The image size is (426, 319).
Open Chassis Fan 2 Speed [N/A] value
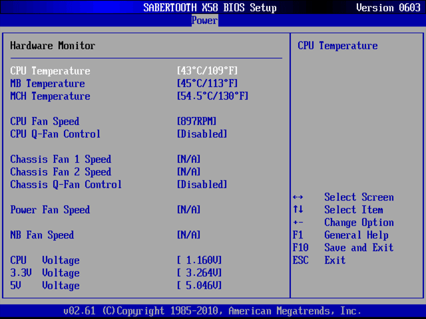click(189, 172)
